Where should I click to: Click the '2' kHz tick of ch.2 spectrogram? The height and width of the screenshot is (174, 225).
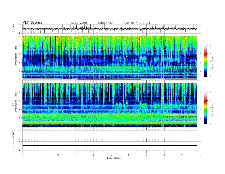20,119
